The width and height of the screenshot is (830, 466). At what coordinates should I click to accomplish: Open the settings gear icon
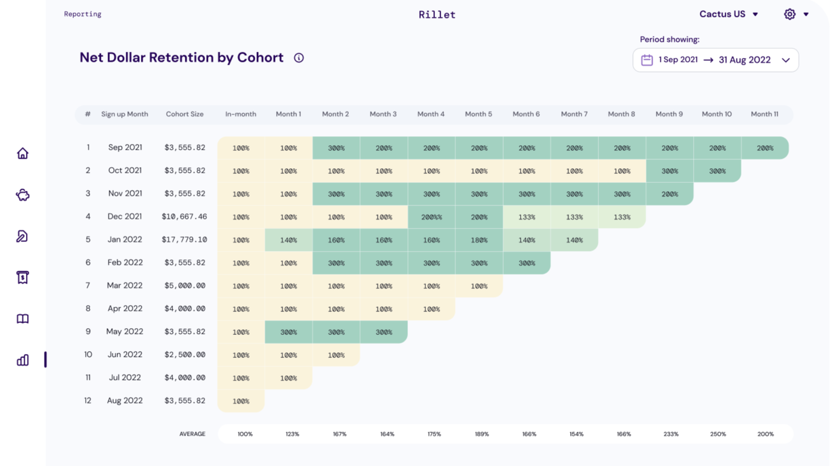point(789,14)
